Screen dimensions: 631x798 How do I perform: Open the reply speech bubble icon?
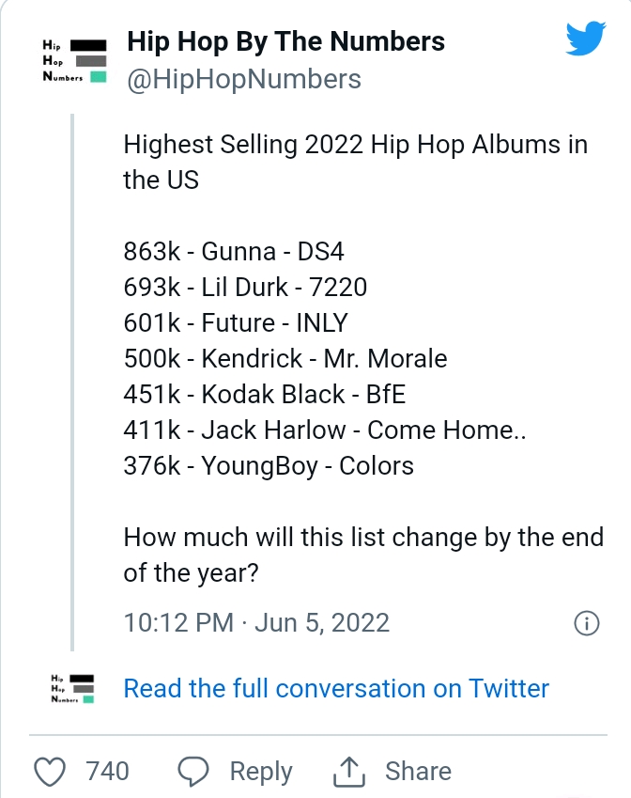pyautogui.click(x=194, y=771)
